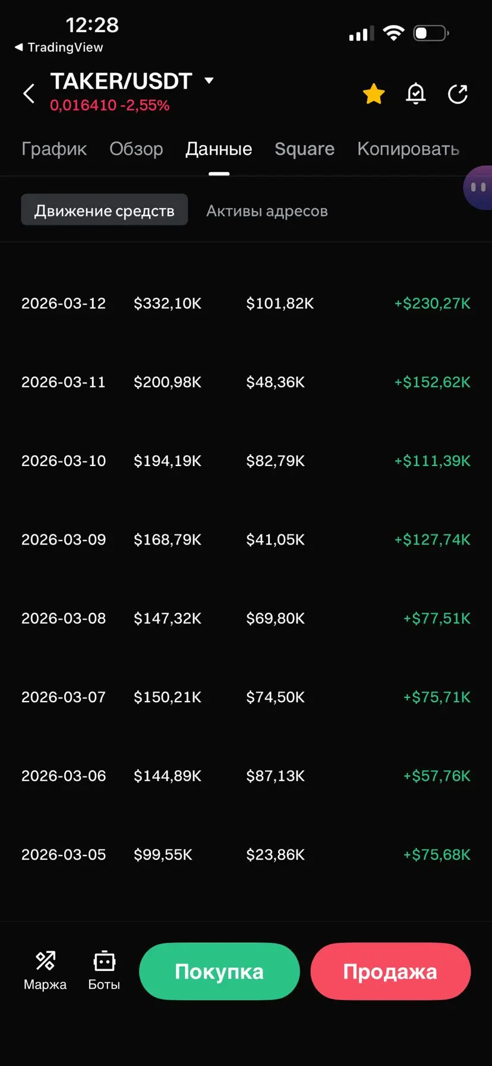The image size is (492, 1066).
Task: Return to TradingView via status bar link
Action: coord(59,48)
